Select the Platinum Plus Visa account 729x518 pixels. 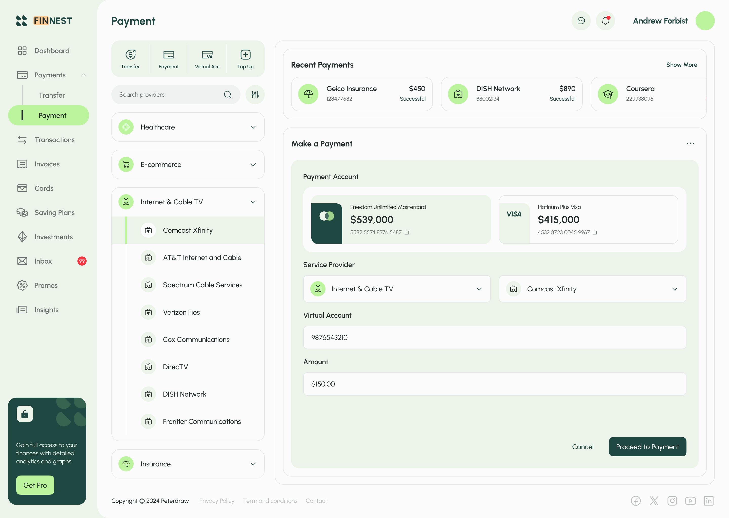tap(588, 220)
